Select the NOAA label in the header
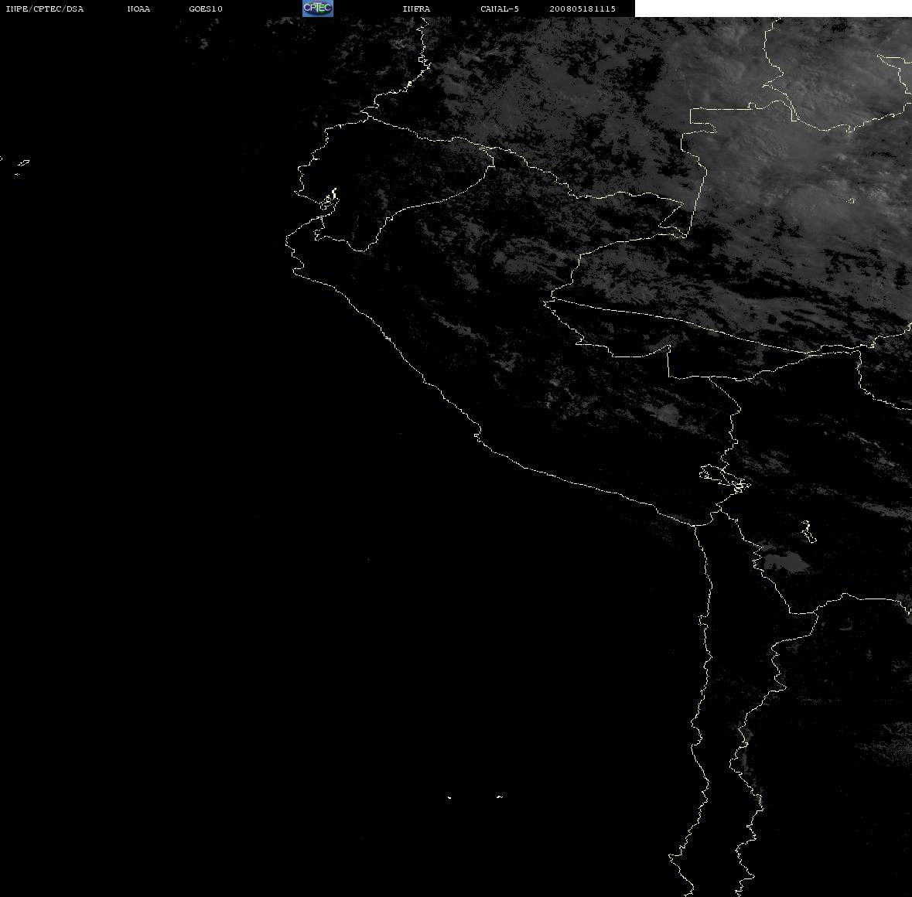This screenshot has height=897, width=912. coord(138,9)
